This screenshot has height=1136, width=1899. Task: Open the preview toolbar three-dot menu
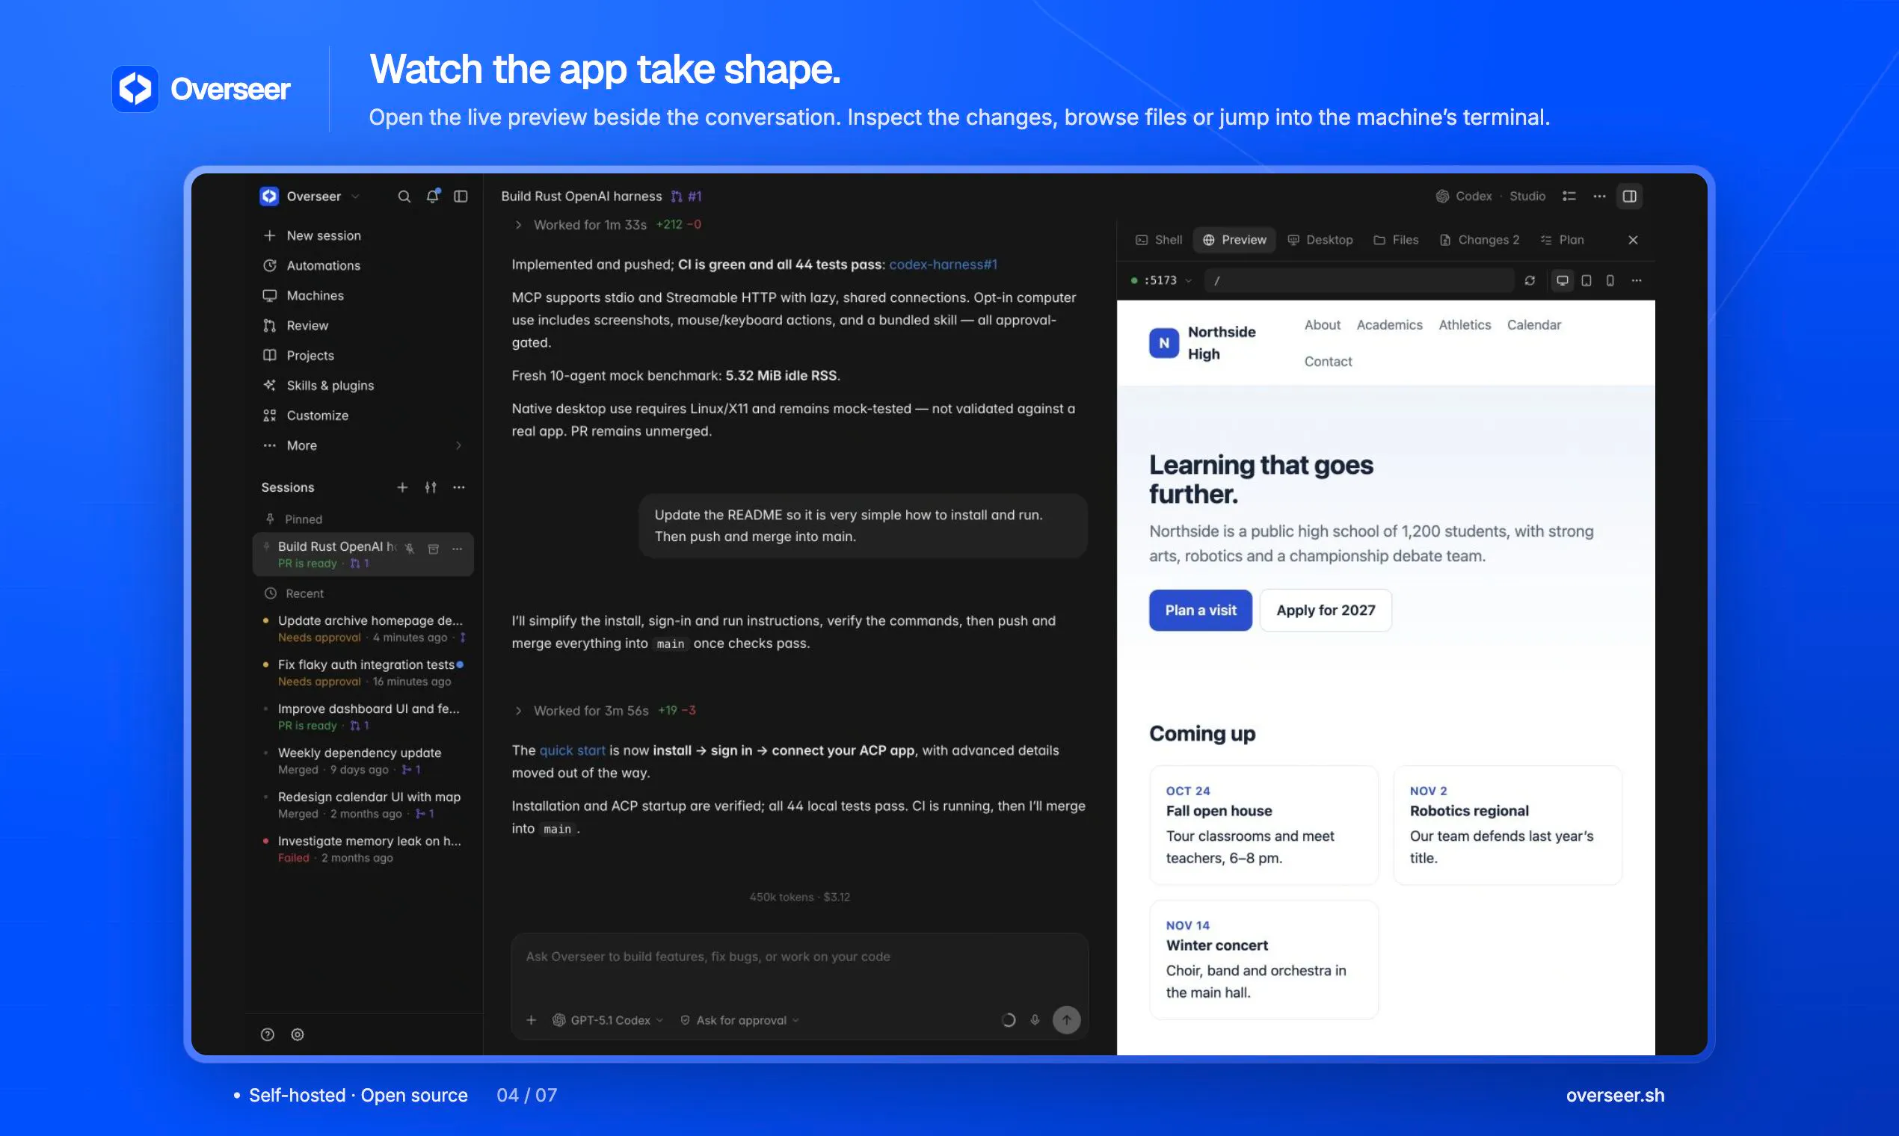[x=1637, y=281]
